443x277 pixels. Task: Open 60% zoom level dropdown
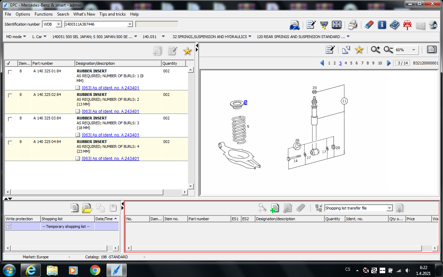(x=414, y=50)
